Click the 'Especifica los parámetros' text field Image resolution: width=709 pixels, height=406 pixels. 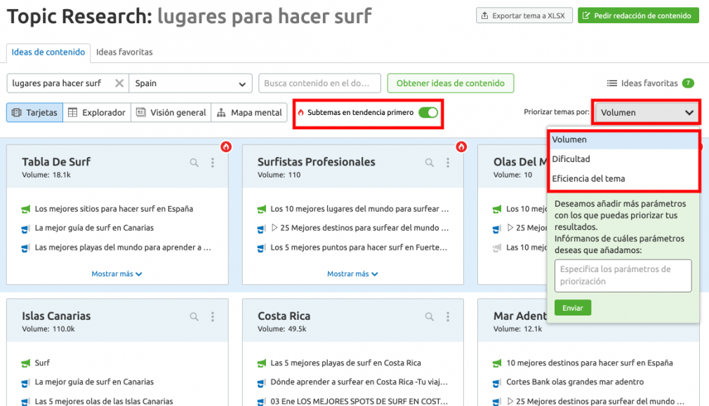623,276
